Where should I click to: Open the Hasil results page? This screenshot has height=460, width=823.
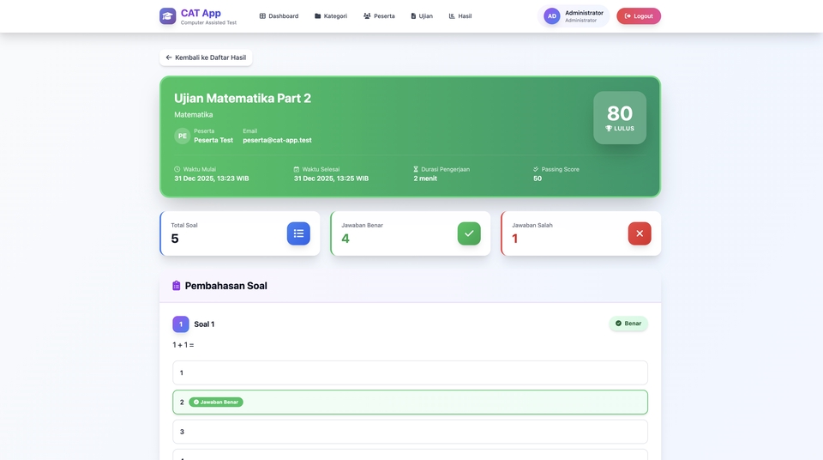(460, 16)
